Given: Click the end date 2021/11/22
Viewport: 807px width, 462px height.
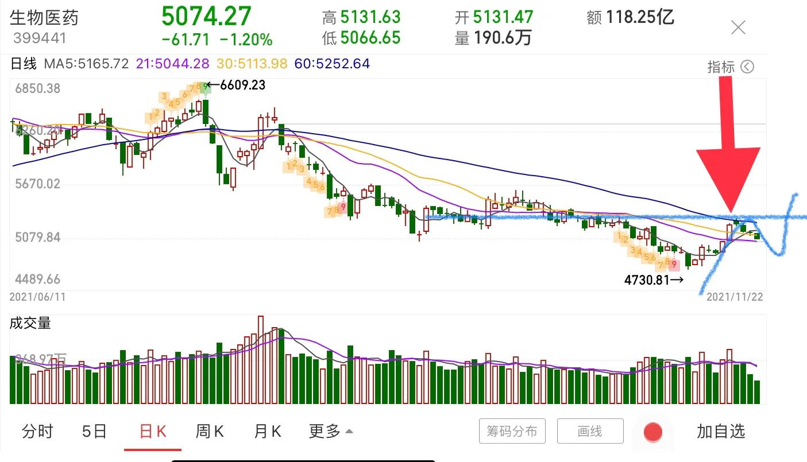Looking at the screenshot, I should point(735,297).
